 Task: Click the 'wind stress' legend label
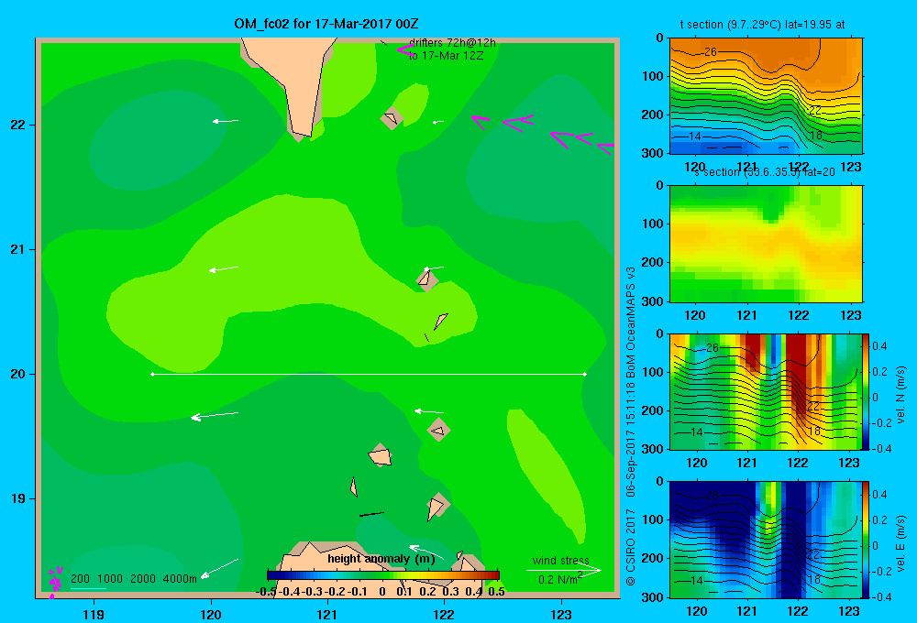[x=560, y=560]
